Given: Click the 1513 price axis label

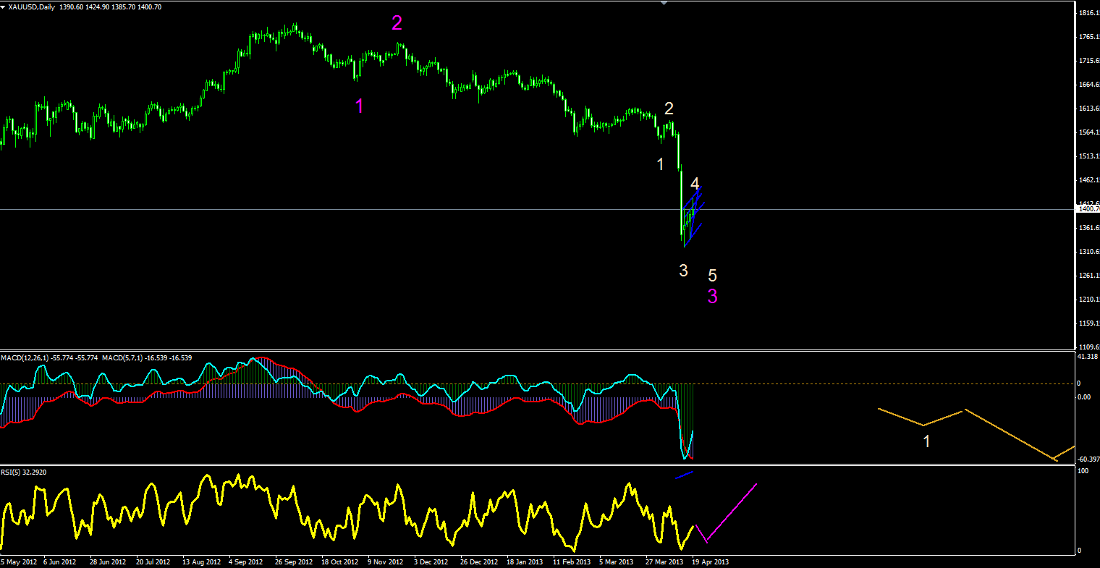Looking at the screenshot, I should pos(1088,156).
